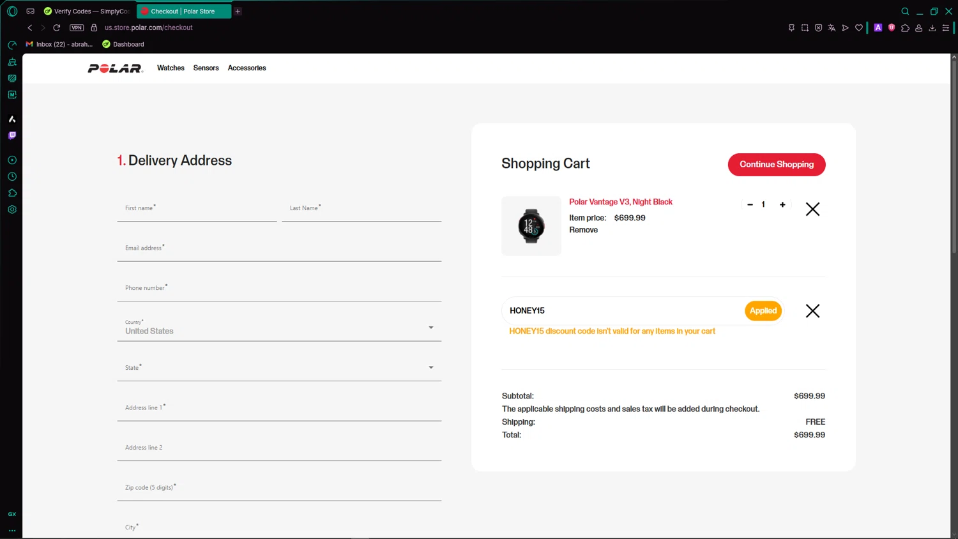
Task: Open the tab search magnifier icon
Action: coord(905,11)
